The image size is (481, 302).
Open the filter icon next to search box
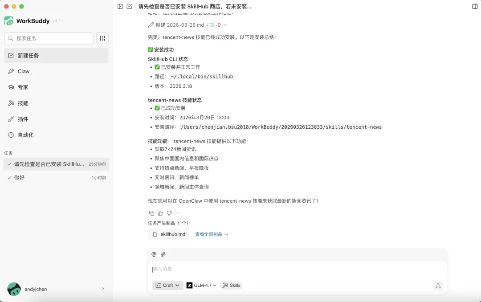(x=102, y=38)
